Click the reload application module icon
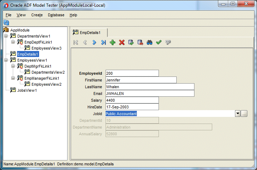 coord(6,23)
